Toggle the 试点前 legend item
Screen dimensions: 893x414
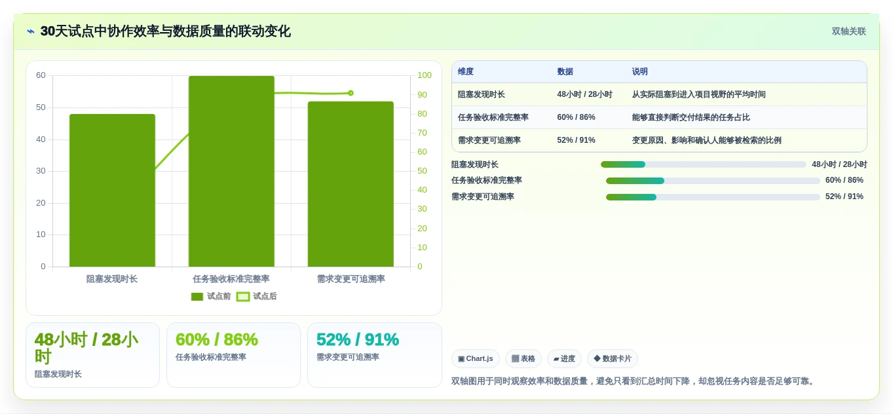tap(211, 296)
